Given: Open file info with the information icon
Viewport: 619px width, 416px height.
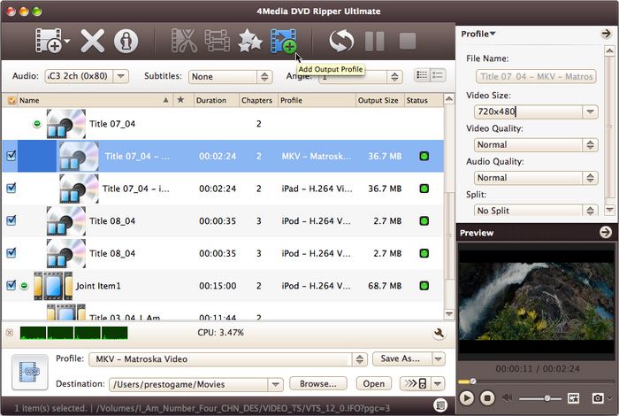Looking at the screenshot, I should pyautogui.click(x=126, y=42).
